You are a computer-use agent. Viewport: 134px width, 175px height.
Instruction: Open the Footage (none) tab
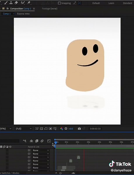[x=50, y=8]
